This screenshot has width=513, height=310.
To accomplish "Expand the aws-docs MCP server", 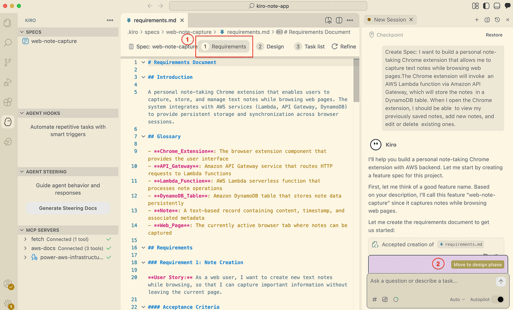I will (25, 249).
